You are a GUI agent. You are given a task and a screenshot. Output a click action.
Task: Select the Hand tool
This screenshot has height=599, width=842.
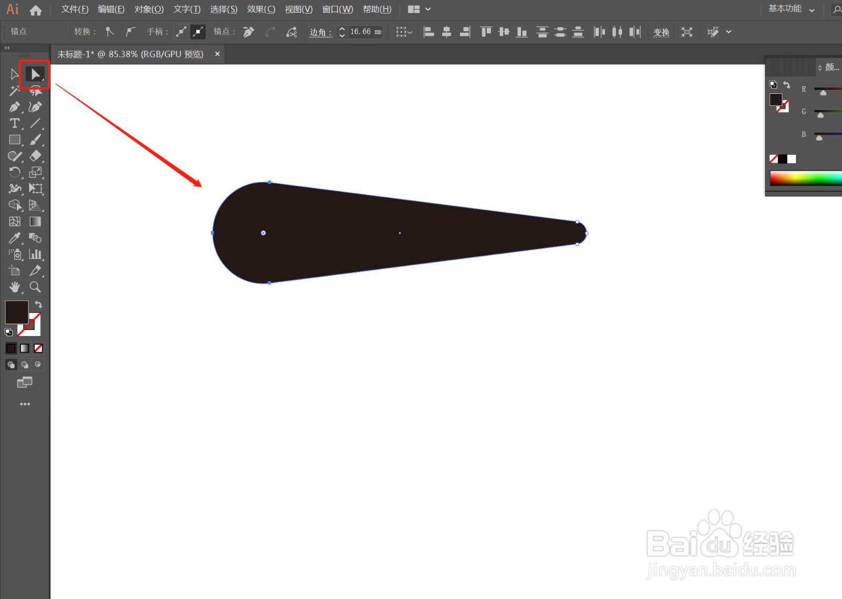coord(14,287)
